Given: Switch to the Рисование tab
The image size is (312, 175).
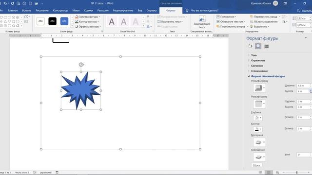Looking at the screenshot, I should tap(42, 11).
